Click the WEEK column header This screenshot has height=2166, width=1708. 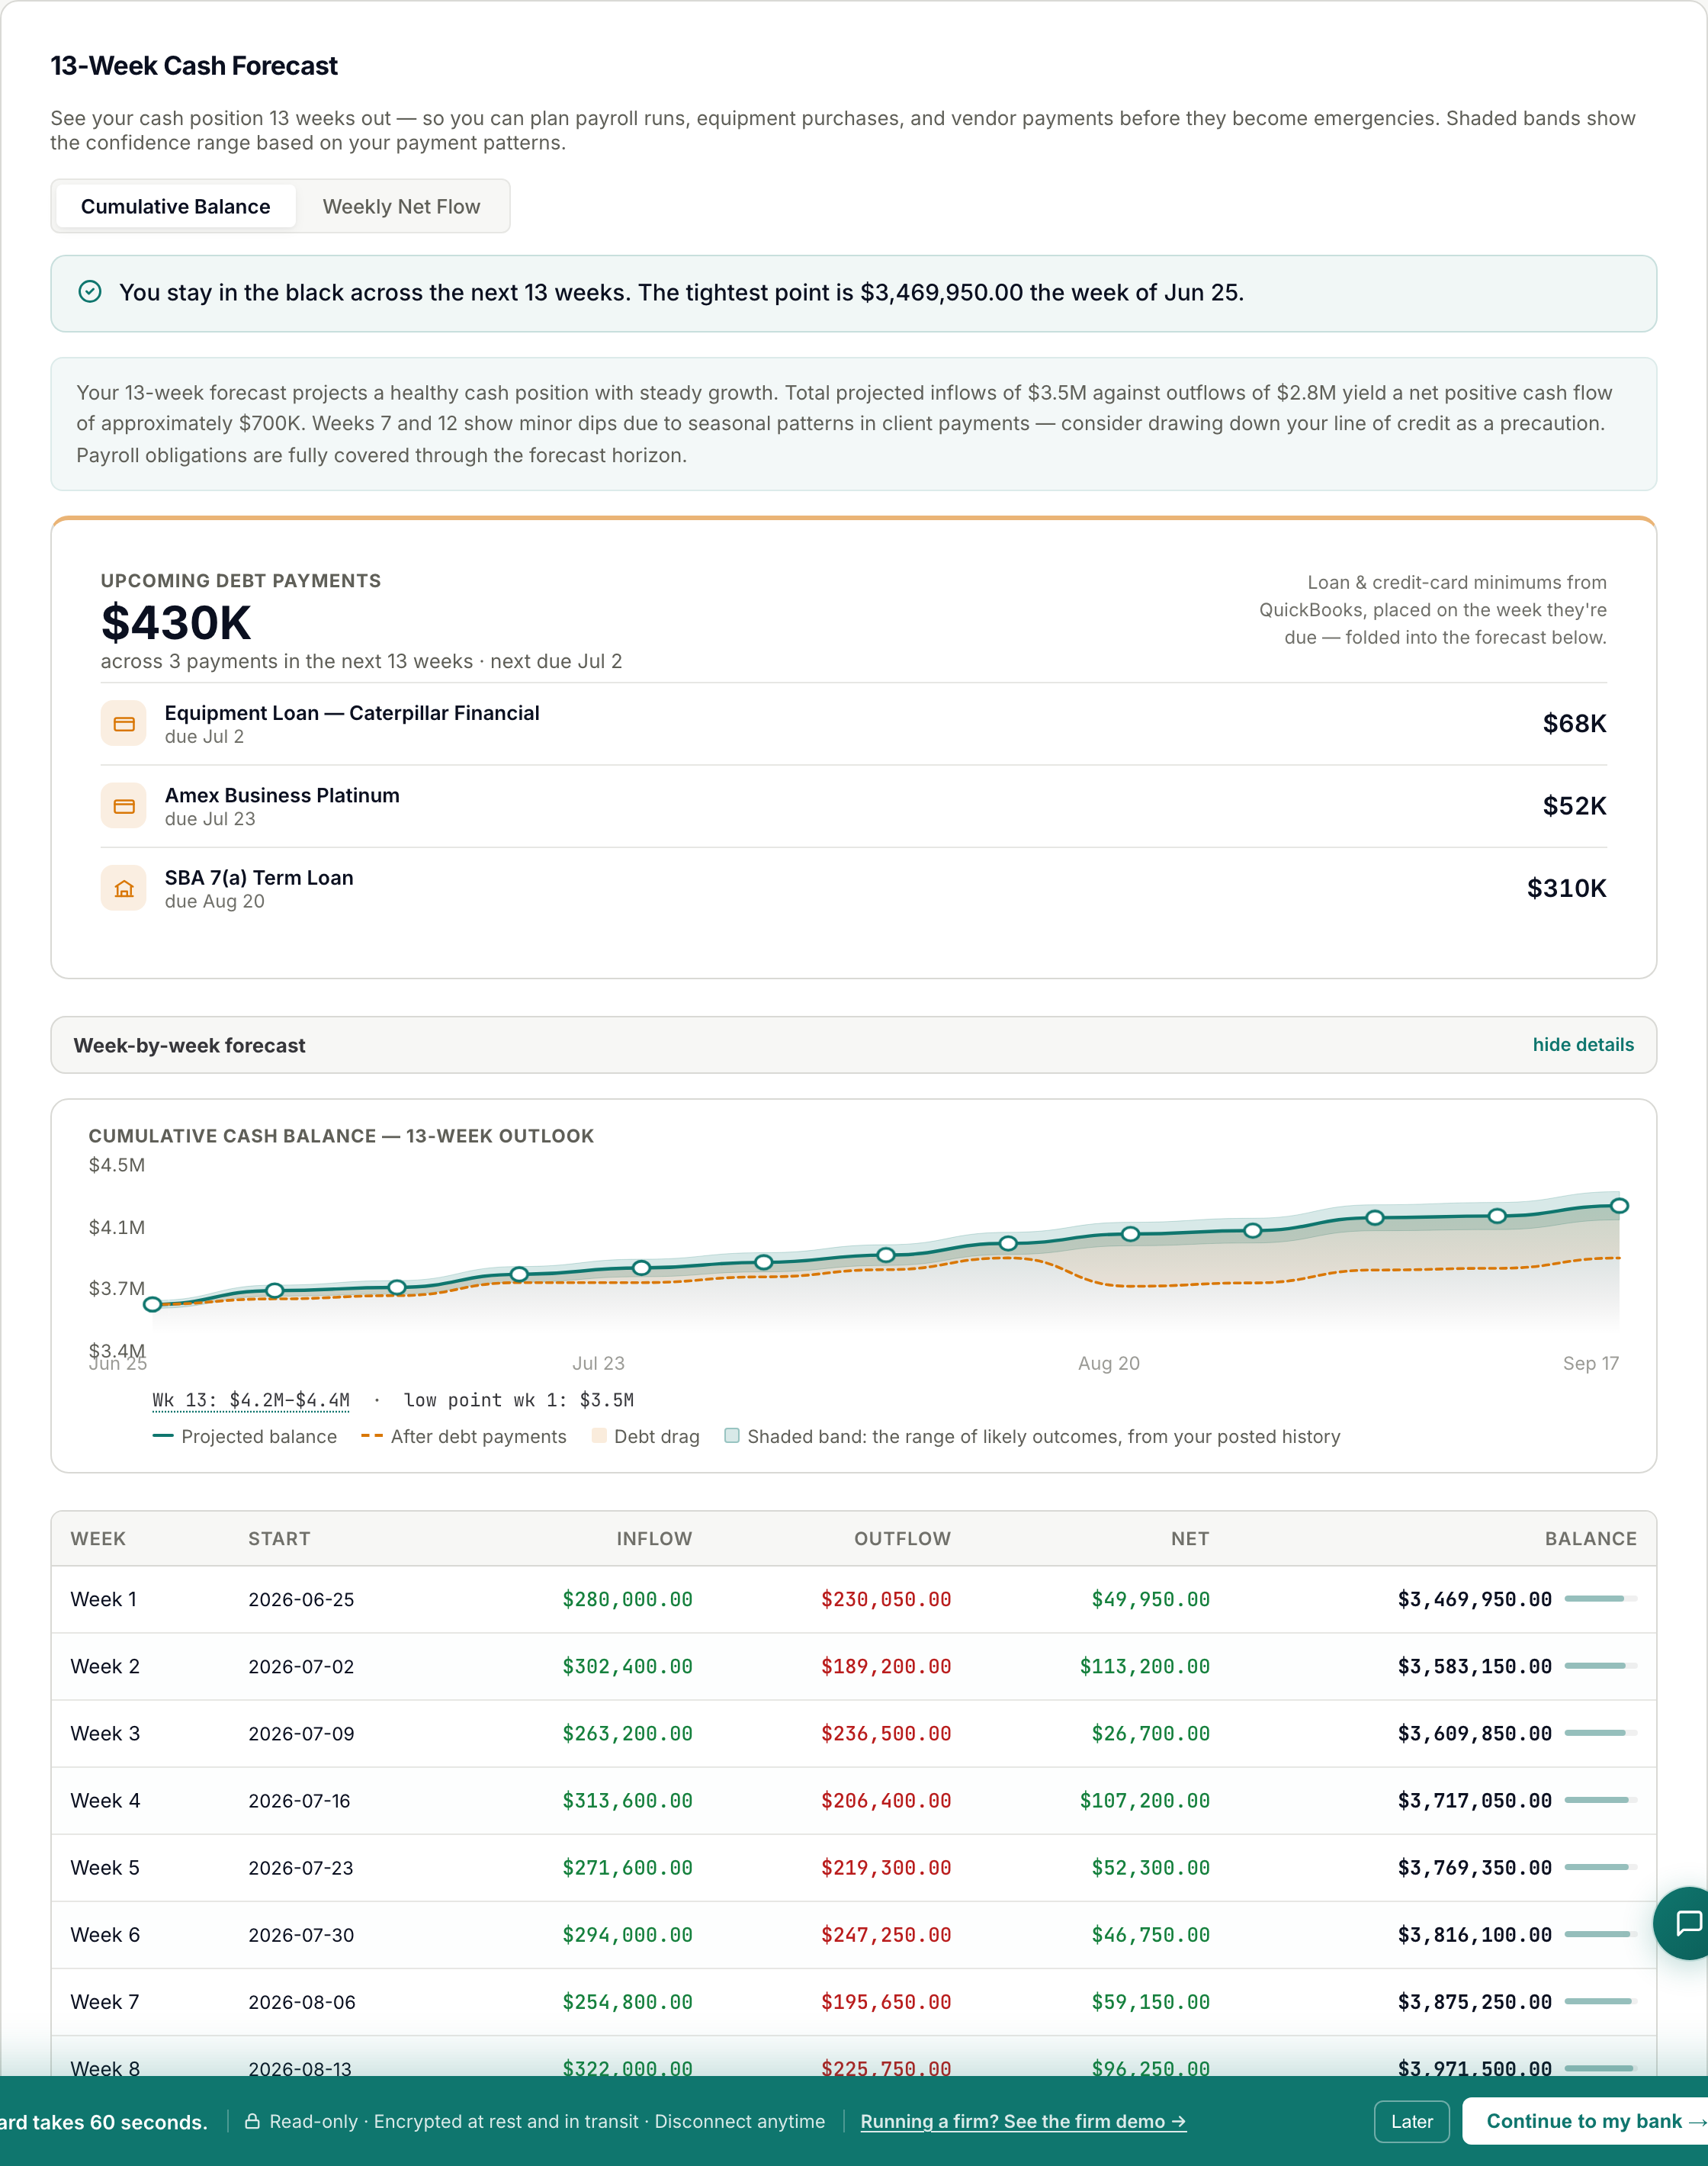(x=98, y=1538)
